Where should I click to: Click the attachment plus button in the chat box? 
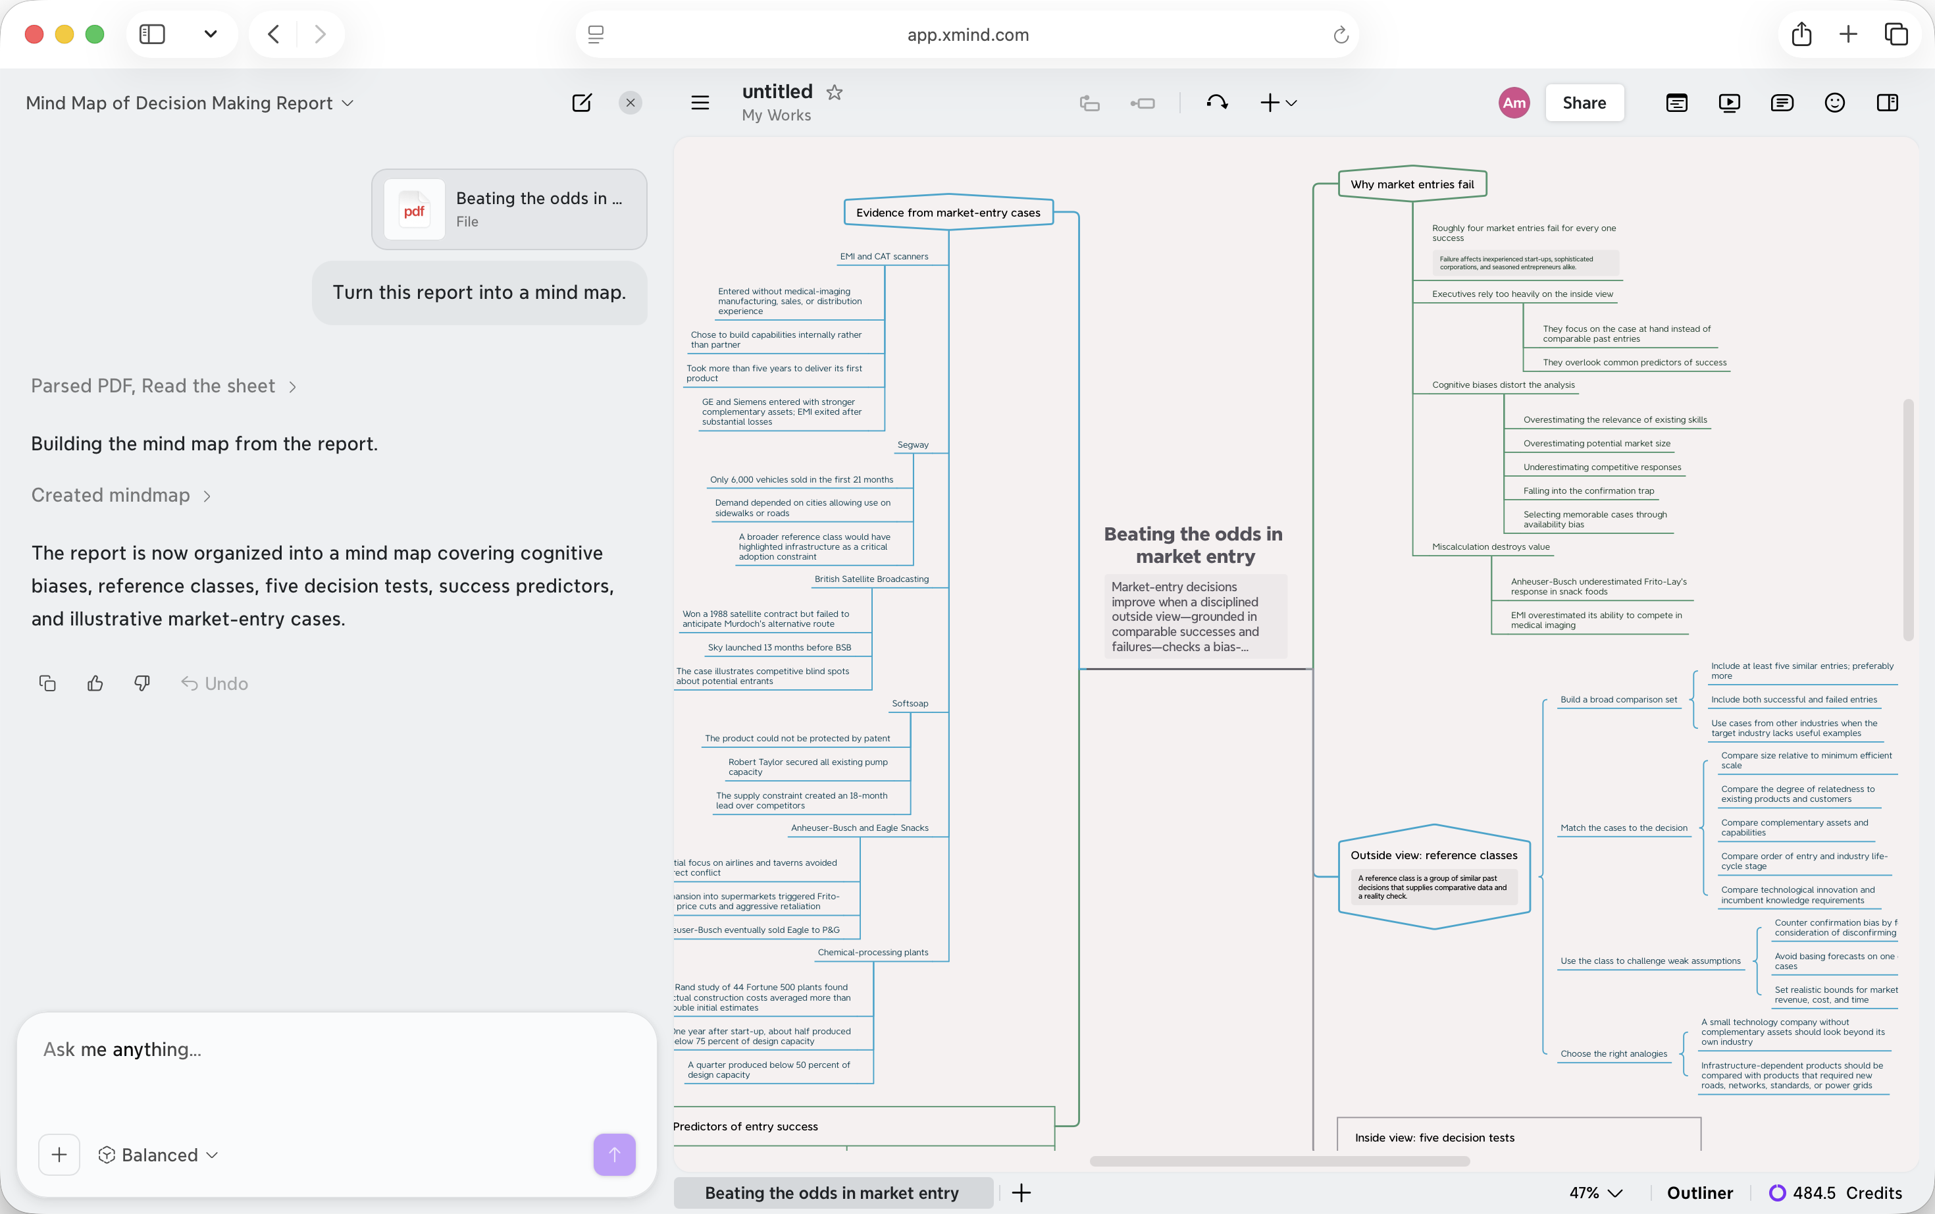pos(59,1155)
